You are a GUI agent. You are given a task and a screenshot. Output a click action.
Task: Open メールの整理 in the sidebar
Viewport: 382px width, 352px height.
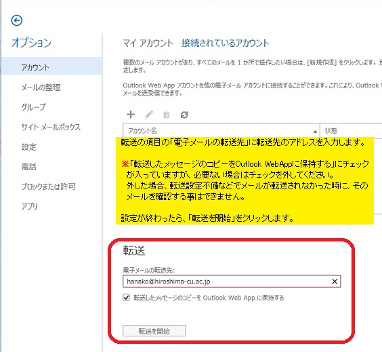tap(41, 87)
